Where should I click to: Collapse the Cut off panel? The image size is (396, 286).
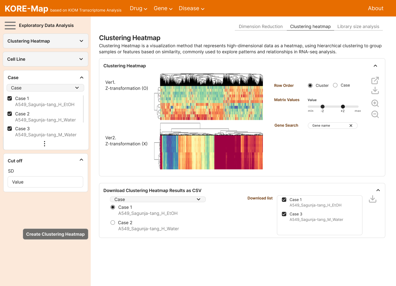click(x=81, y=160)
